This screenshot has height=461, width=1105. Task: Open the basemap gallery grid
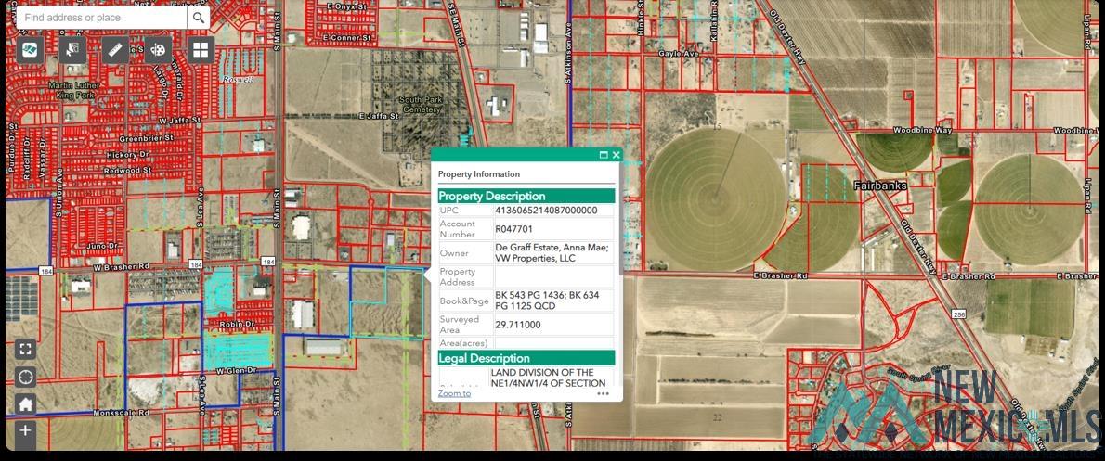pyautogui.click(x=201, y=49)
